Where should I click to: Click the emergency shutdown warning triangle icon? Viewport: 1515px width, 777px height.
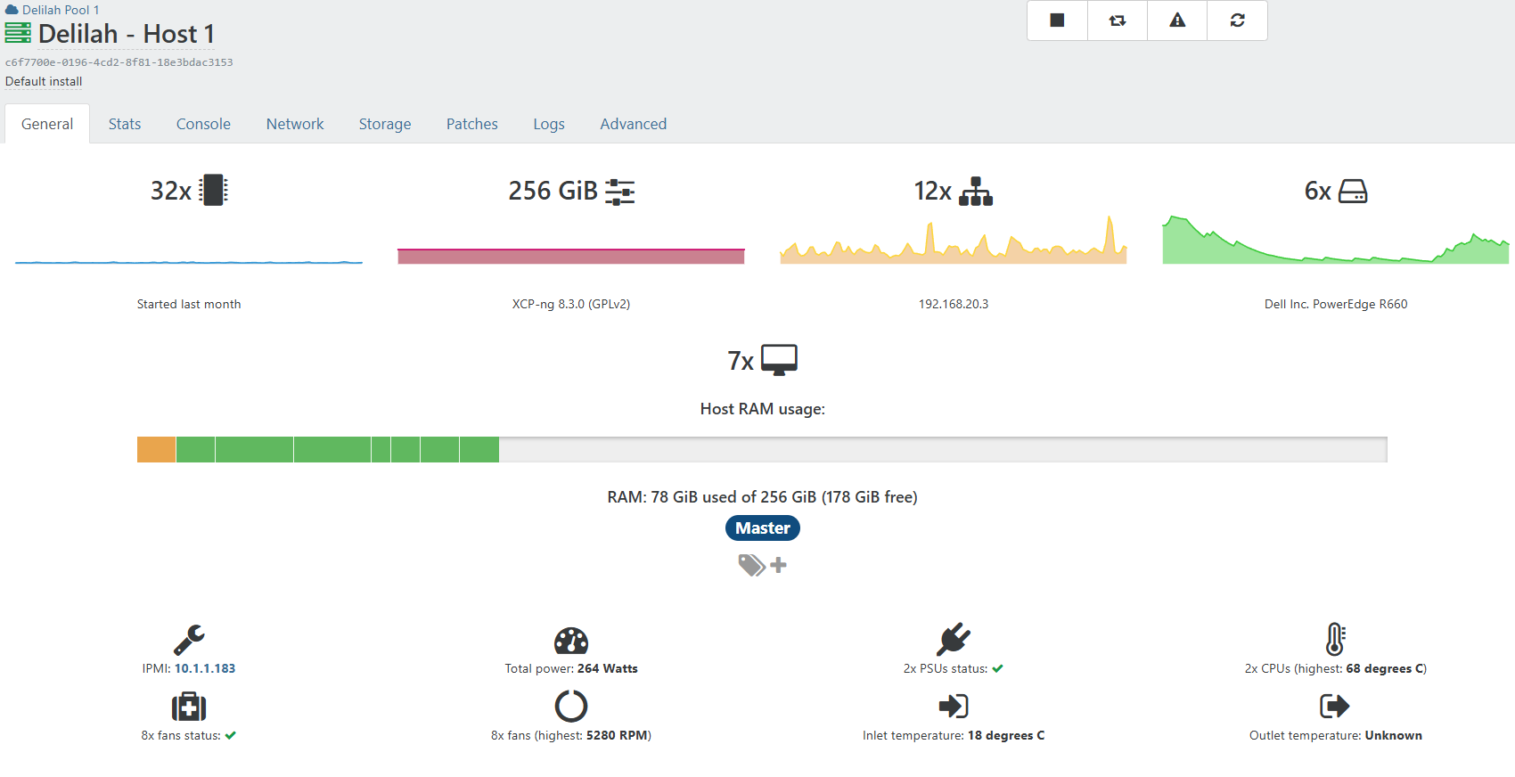coord(1177,20)
